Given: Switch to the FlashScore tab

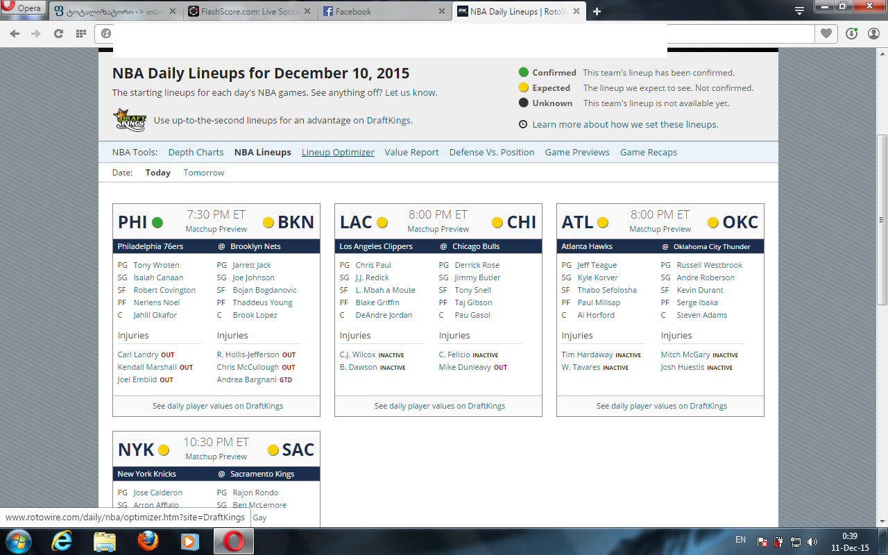Looking at the screenshot, I should tap(250, 12).
